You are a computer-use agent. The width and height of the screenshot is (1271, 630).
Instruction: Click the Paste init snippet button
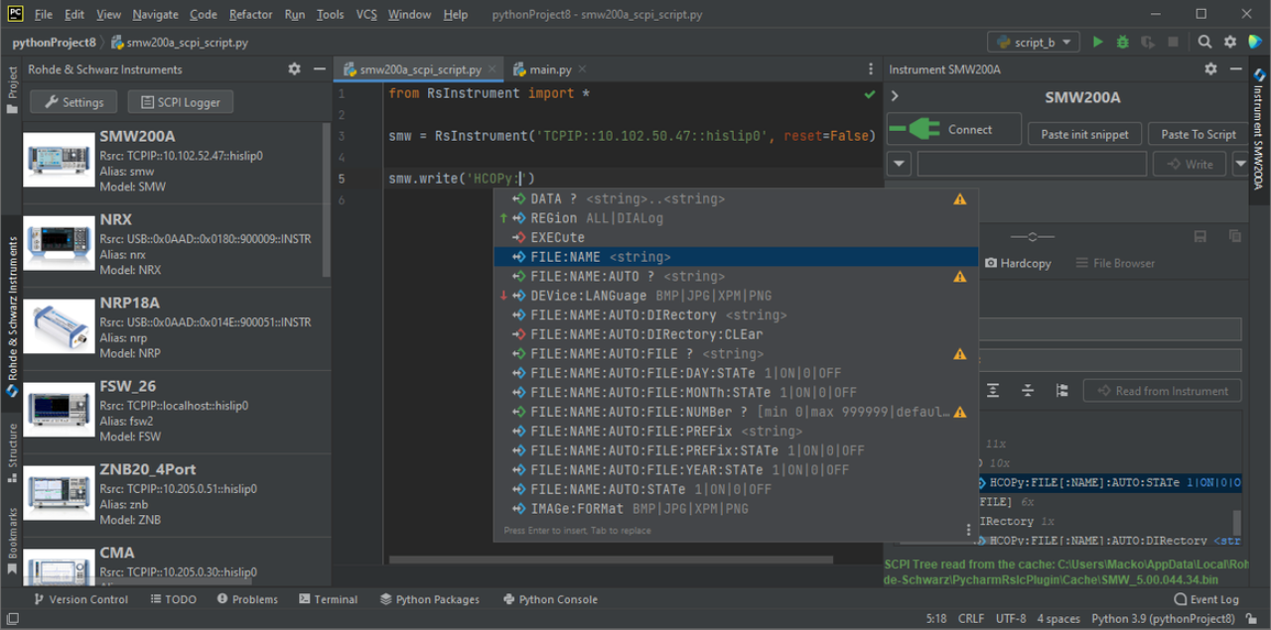click(x=1084, y=134)
